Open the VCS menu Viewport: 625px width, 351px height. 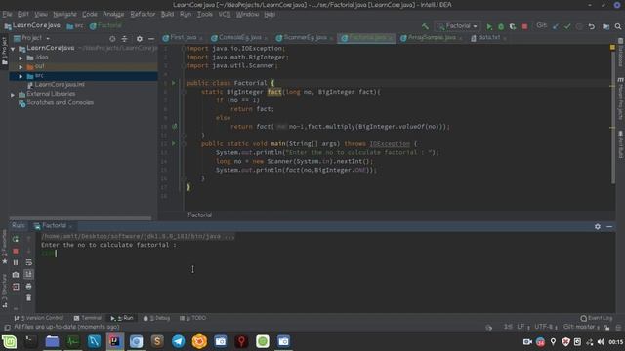(225, 14)
